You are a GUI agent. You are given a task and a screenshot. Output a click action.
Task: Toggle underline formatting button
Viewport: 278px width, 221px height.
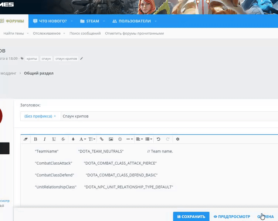tap(54, 139)
